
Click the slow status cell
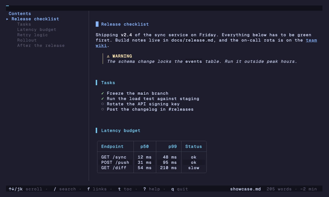click(x=194, y=168)
